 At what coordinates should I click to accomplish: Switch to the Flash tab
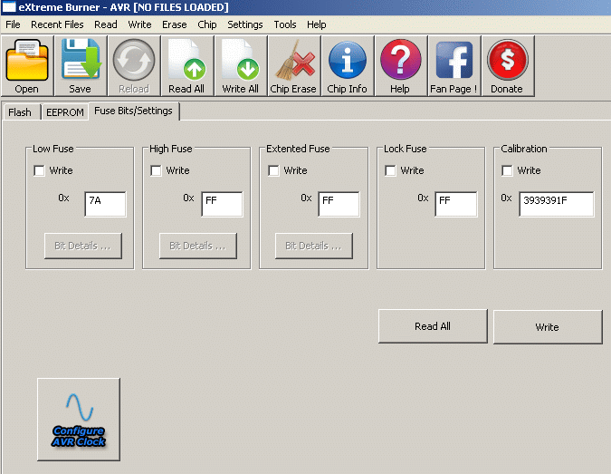[20, 112]
